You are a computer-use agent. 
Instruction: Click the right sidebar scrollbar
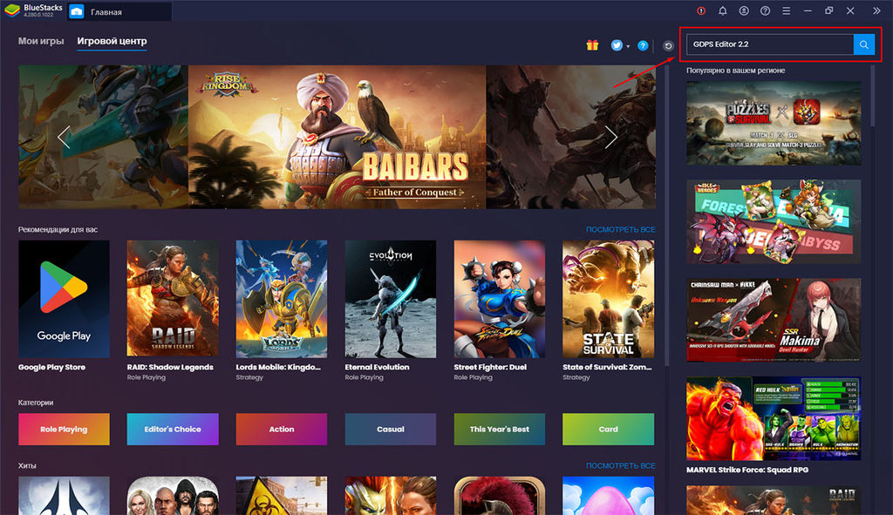click(x=872, y=96)
